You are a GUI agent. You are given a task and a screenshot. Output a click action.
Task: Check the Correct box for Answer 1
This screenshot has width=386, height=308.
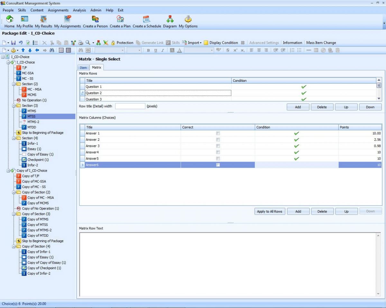218,133
